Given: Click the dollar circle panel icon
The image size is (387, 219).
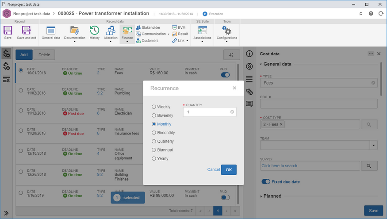Looking at the screenshot, I should pos(249,66).
